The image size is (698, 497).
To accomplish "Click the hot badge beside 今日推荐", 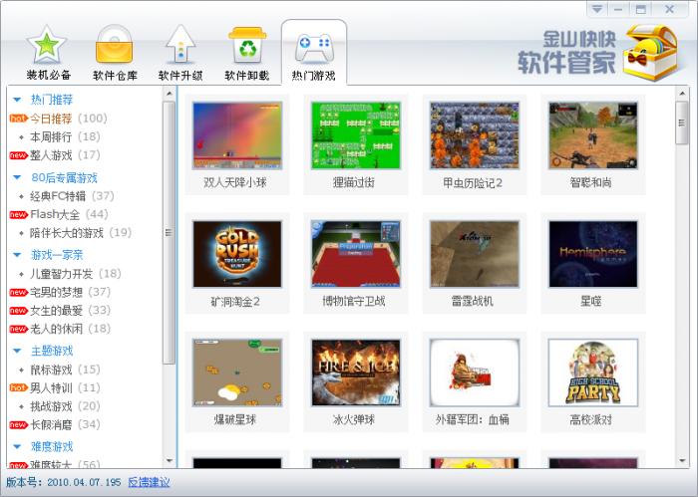I will pos(18,119).
